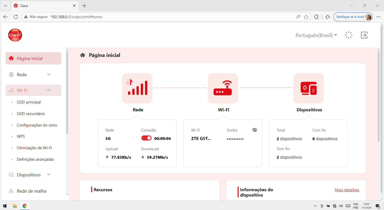
Task: Click the logout icon in header
Action: pos(364,35)
